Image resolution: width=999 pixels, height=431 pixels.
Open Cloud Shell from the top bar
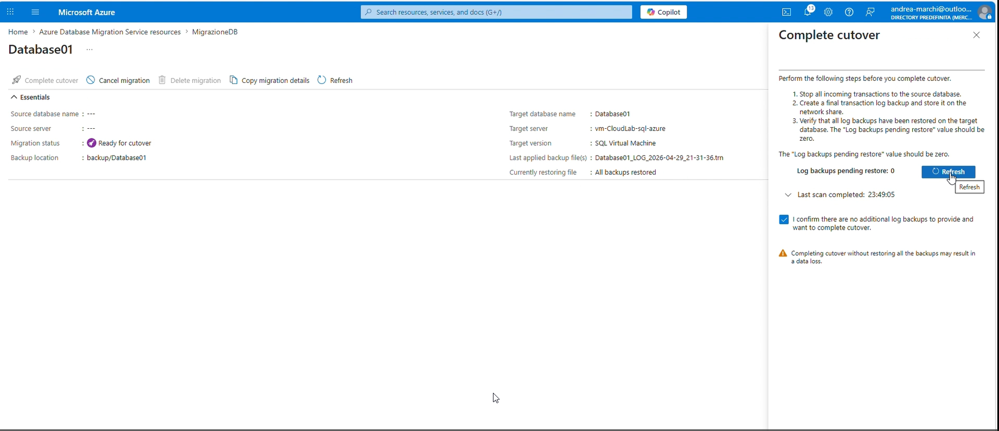click(787, 12)
